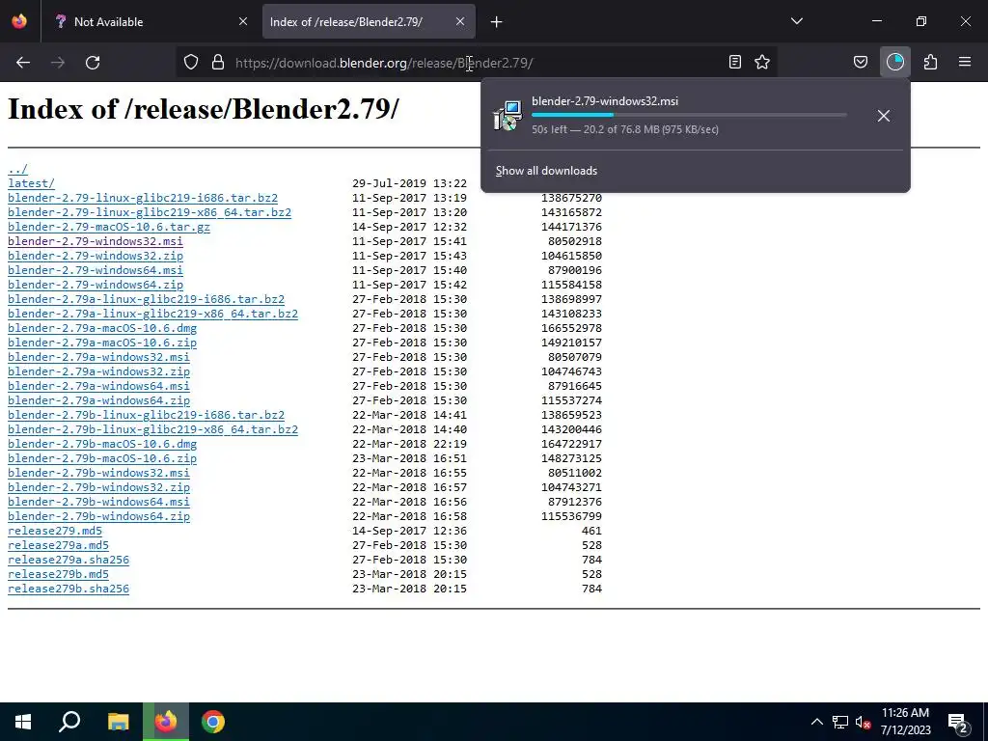Click the muted volume tray icon

pos(863,722)
